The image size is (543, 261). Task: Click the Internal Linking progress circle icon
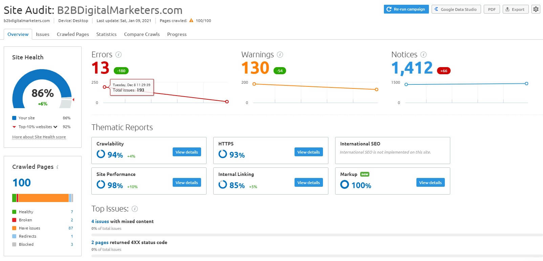pos(223,184)
